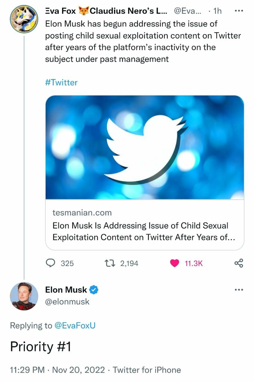Like the tweet with the heart icon

175,263
